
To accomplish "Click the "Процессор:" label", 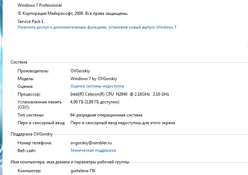I will pyautogui.click(x=29, y=94).
